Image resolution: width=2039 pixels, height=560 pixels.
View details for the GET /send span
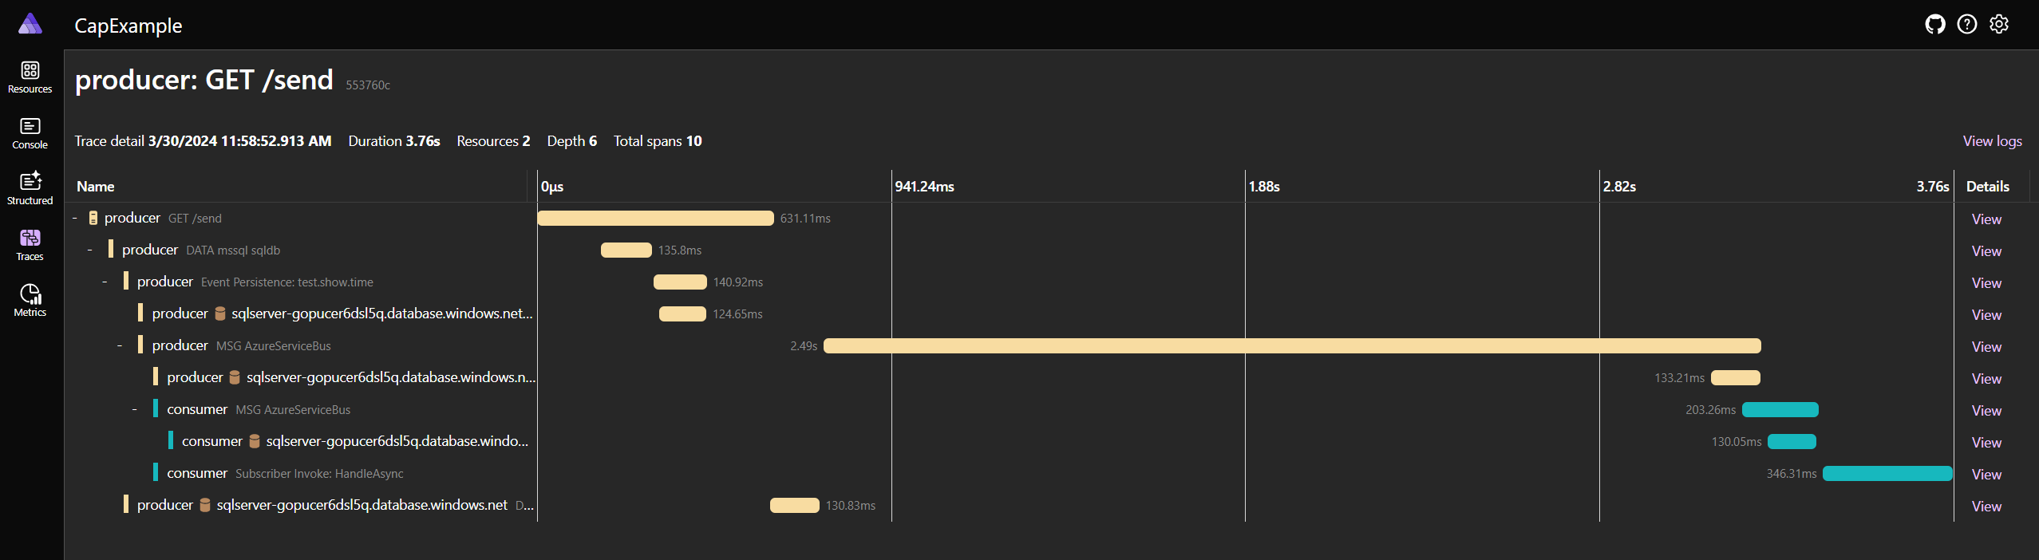(x=1986, y=219)
